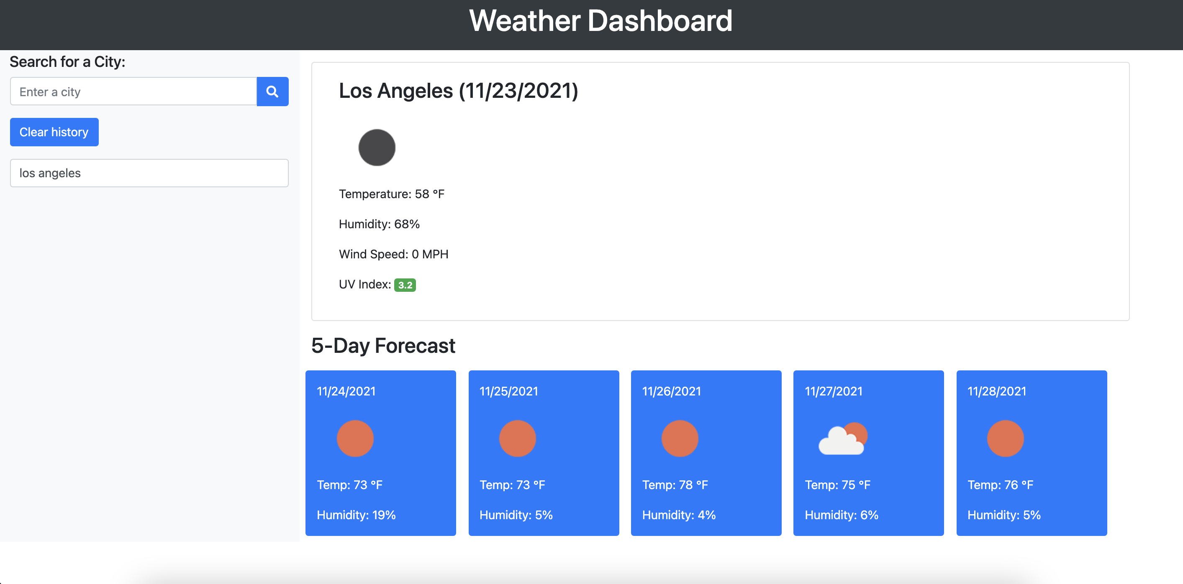This screenshot has height=584, width=1183.
Task: Click the sun icon on the 11/24/2021 card
Action: click(x=355, y=438)
